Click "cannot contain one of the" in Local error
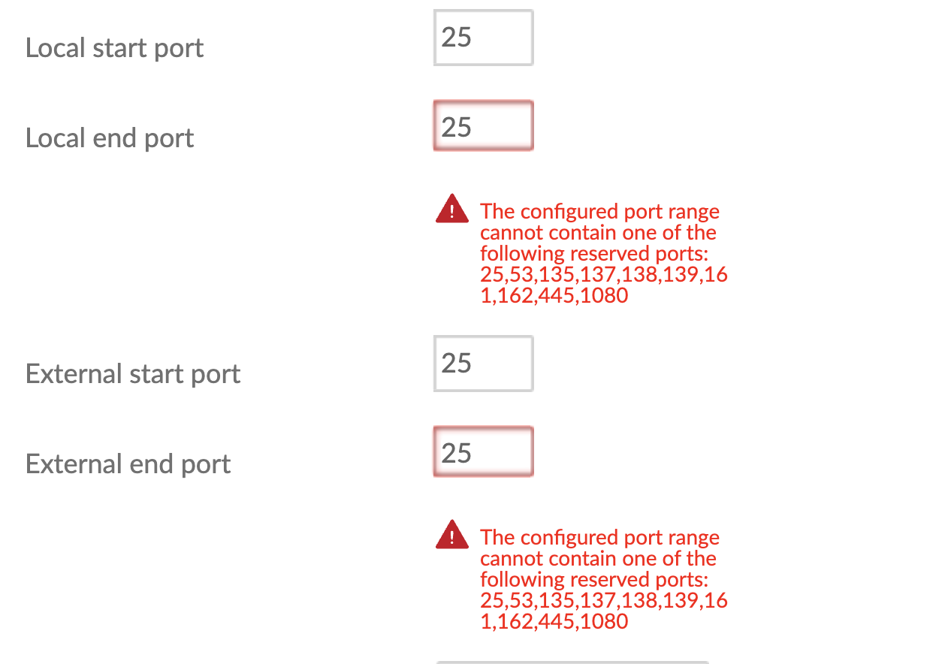The image size is (945, 664). 598,233
